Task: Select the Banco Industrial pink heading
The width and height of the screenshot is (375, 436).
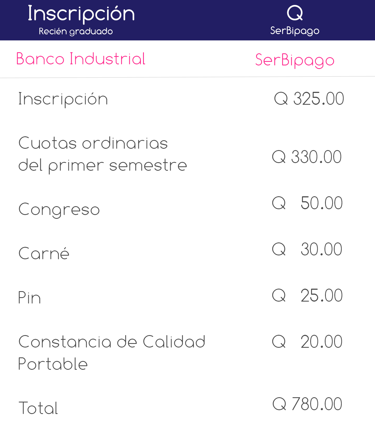Action: coord(81,59)
